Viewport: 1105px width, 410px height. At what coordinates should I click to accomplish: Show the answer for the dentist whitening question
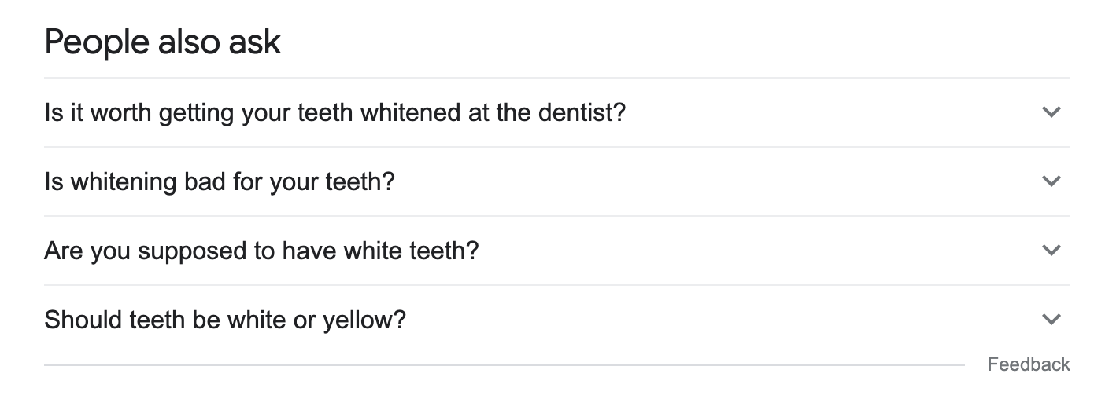[x=335, y=112]
